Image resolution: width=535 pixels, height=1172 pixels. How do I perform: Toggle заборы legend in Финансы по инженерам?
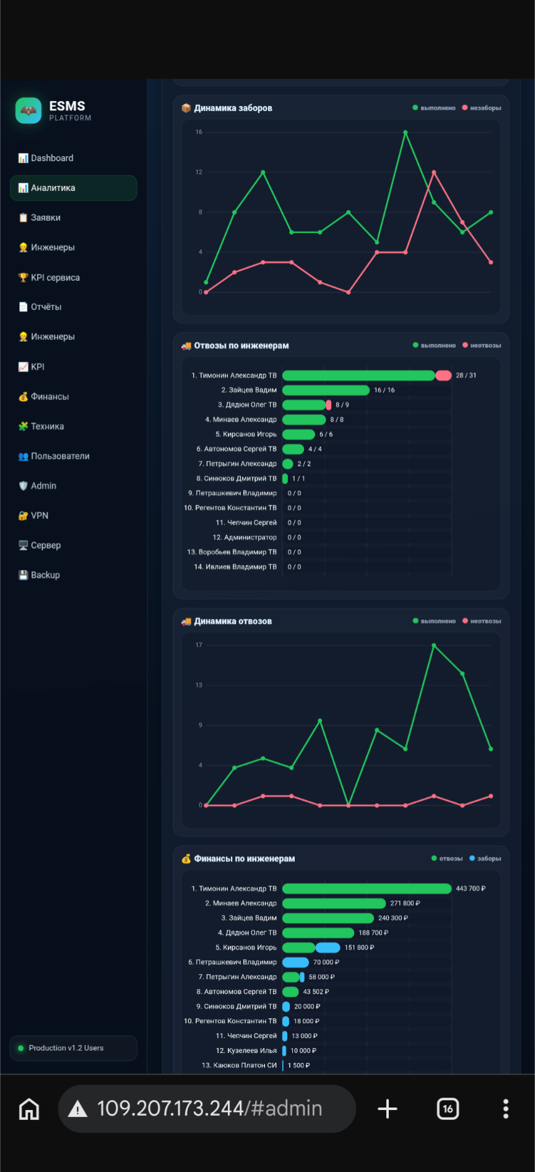coord(485,858)
